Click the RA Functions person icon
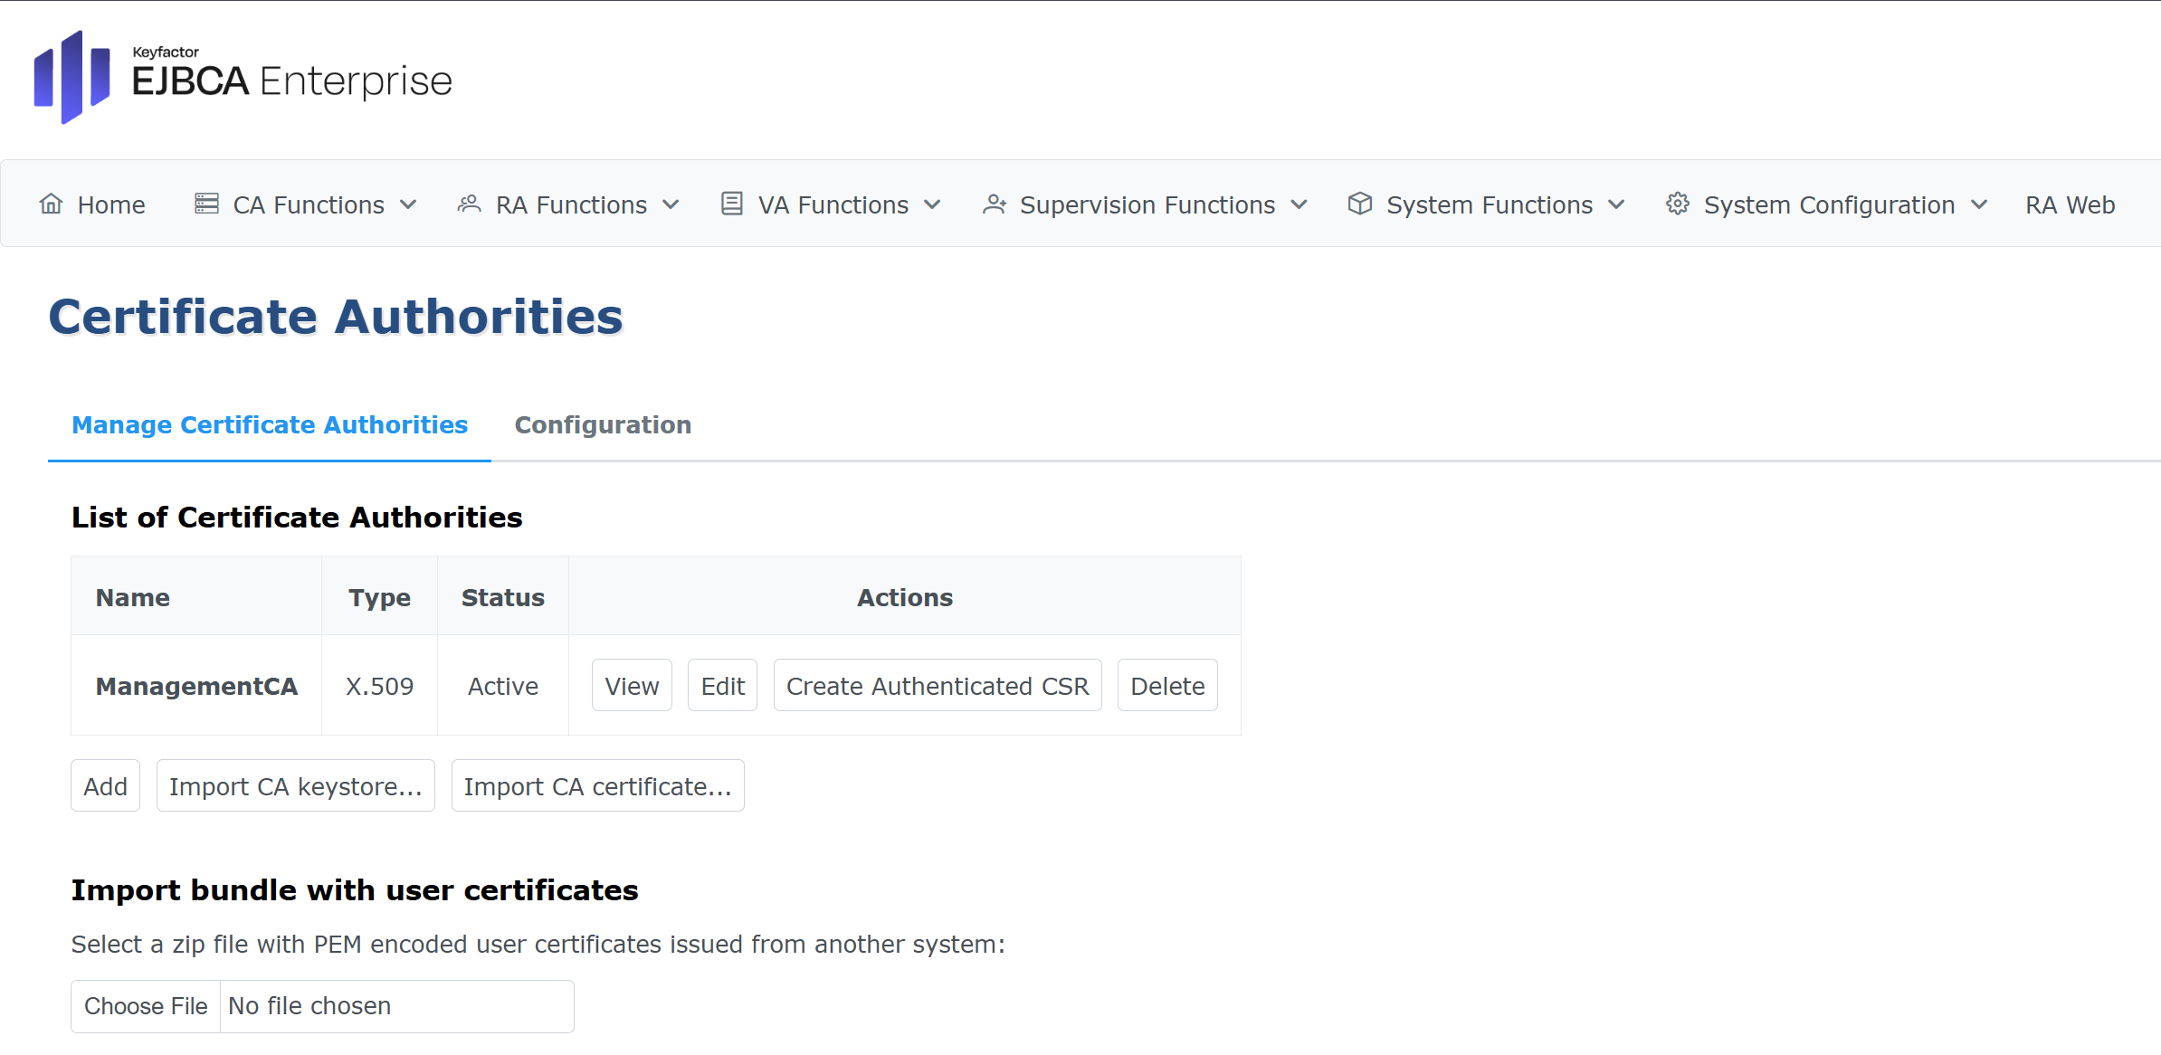This screenshot has height=1055, width=2161. (470, 204)
